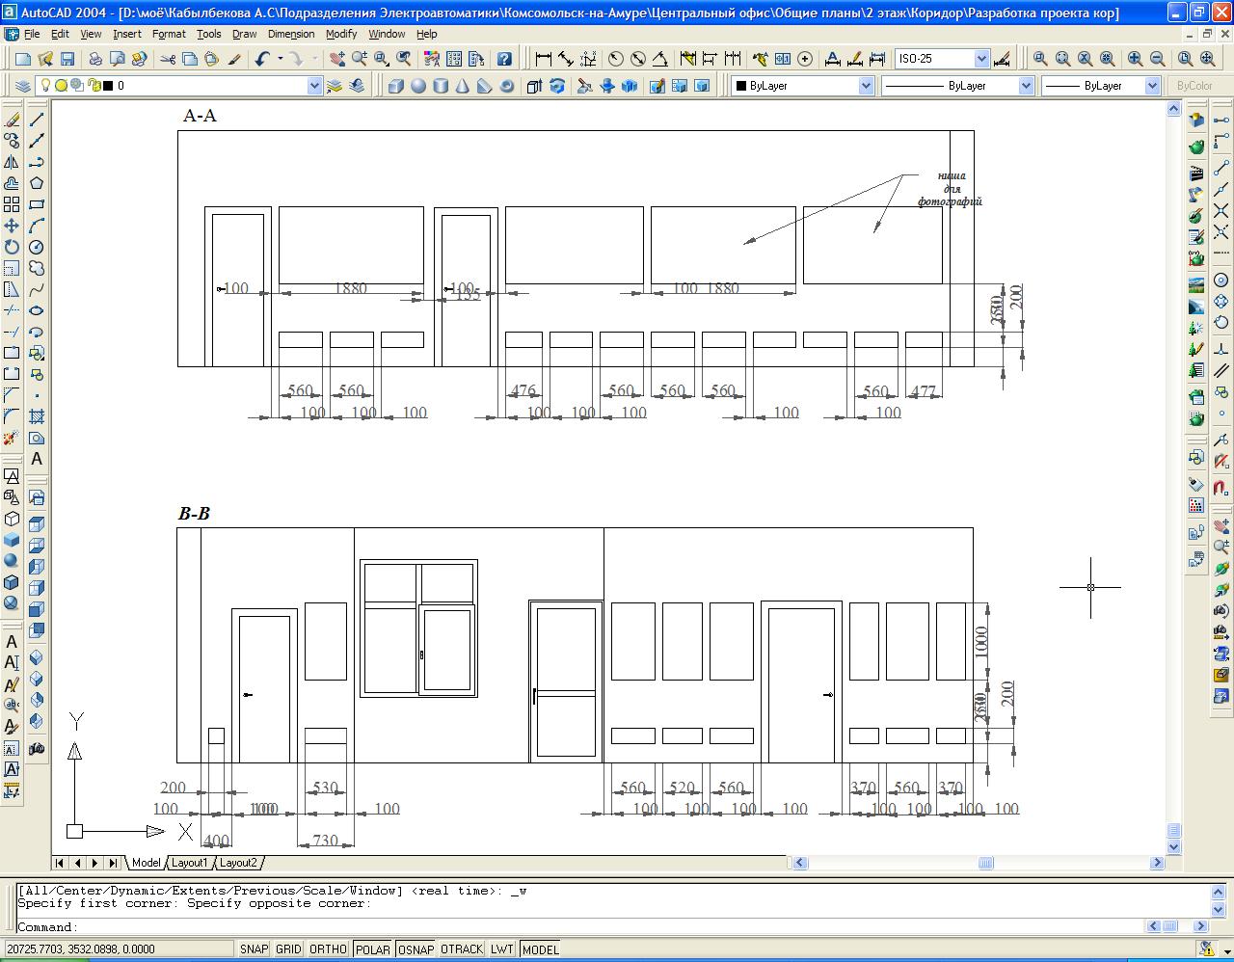This screenshot has width=1234, height=962.
Task: Select the Erase tool
Action: (12, 120)
